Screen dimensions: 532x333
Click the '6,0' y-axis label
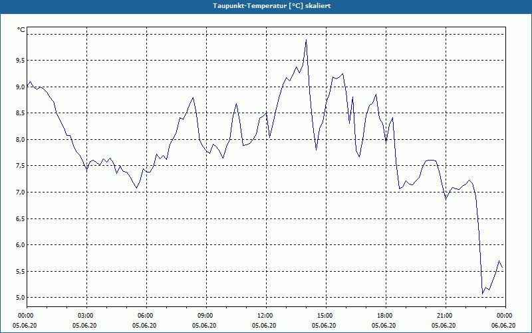[x=21, y=245]
